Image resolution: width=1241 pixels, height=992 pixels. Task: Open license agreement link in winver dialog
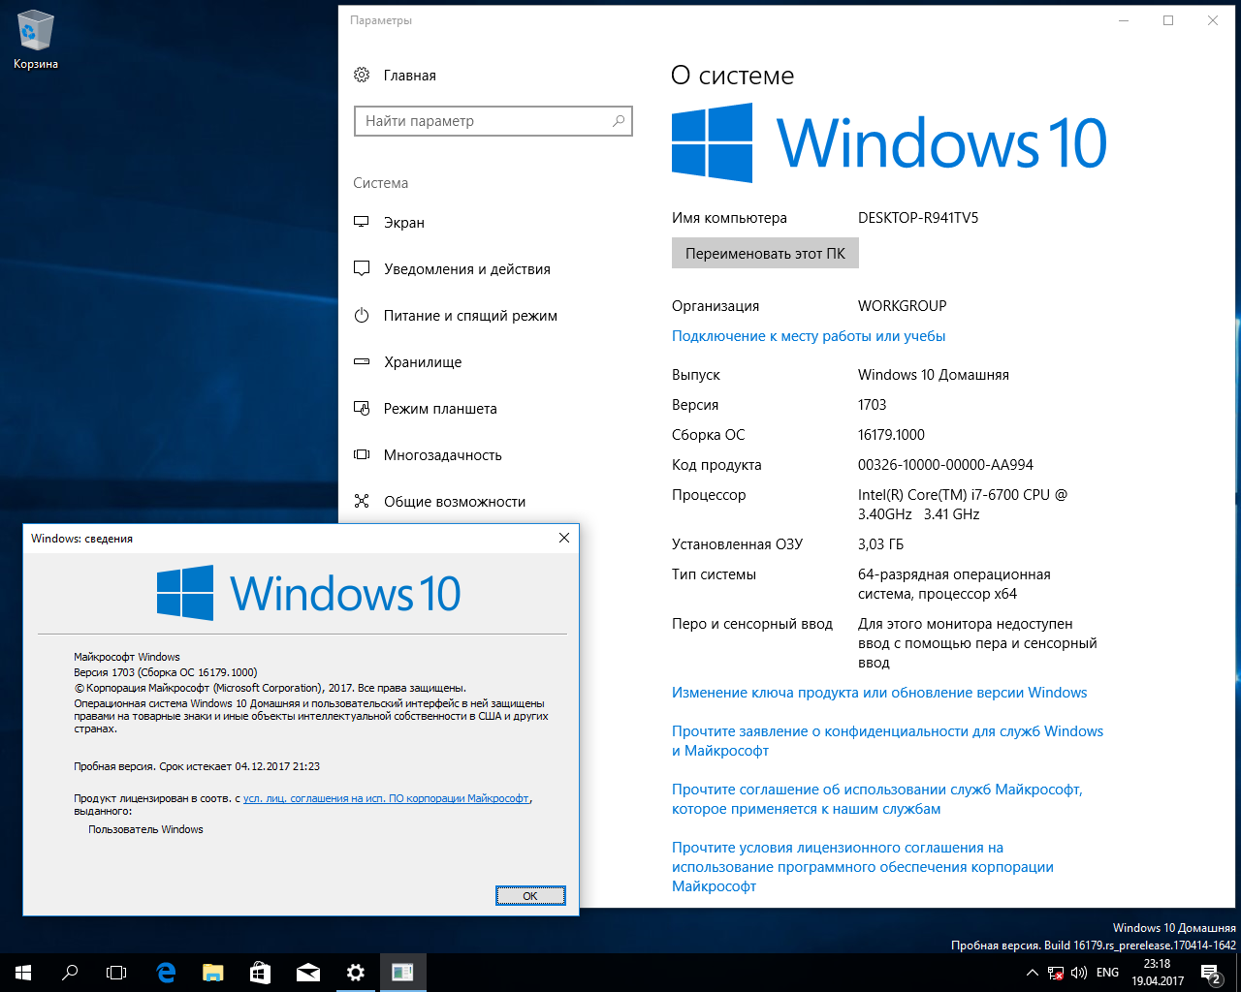pyautogui.click(x=386, y=798)
